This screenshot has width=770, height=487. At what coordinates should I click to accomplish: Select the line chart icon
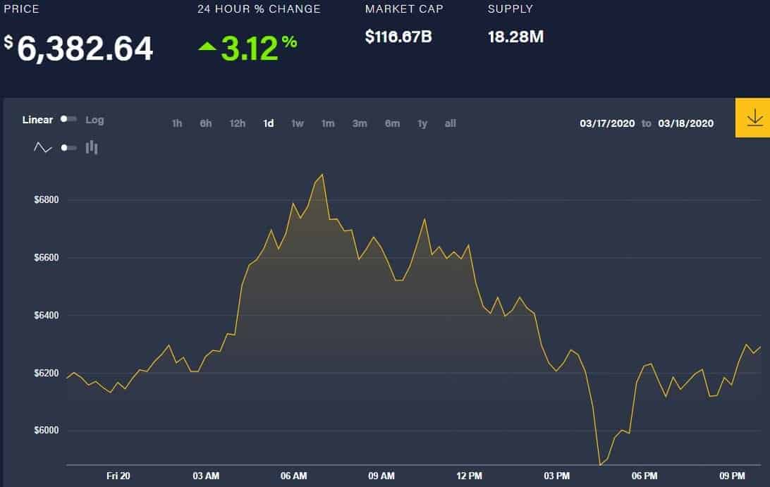click(43, 147)
